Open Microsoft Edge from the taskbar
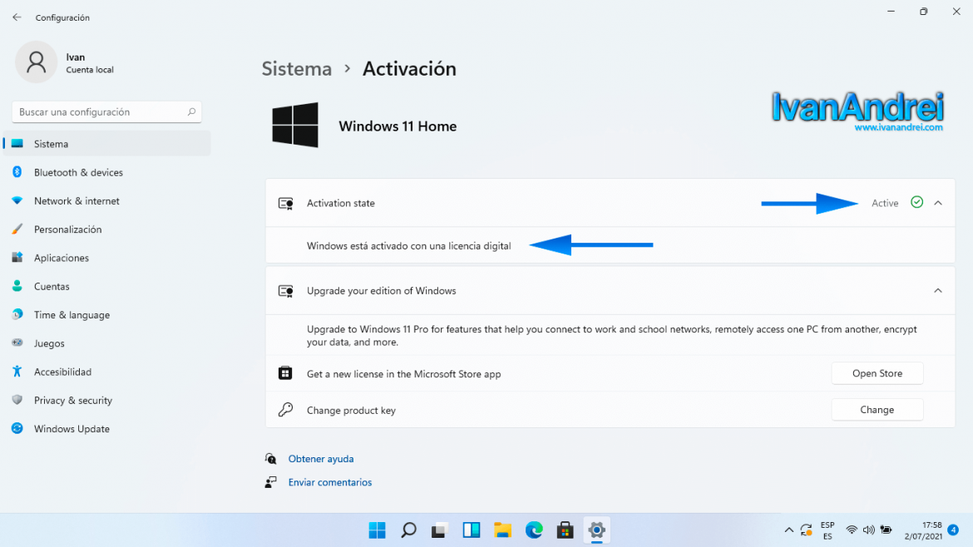The height and width of the screenshot is (547, 973). point(534,530)
